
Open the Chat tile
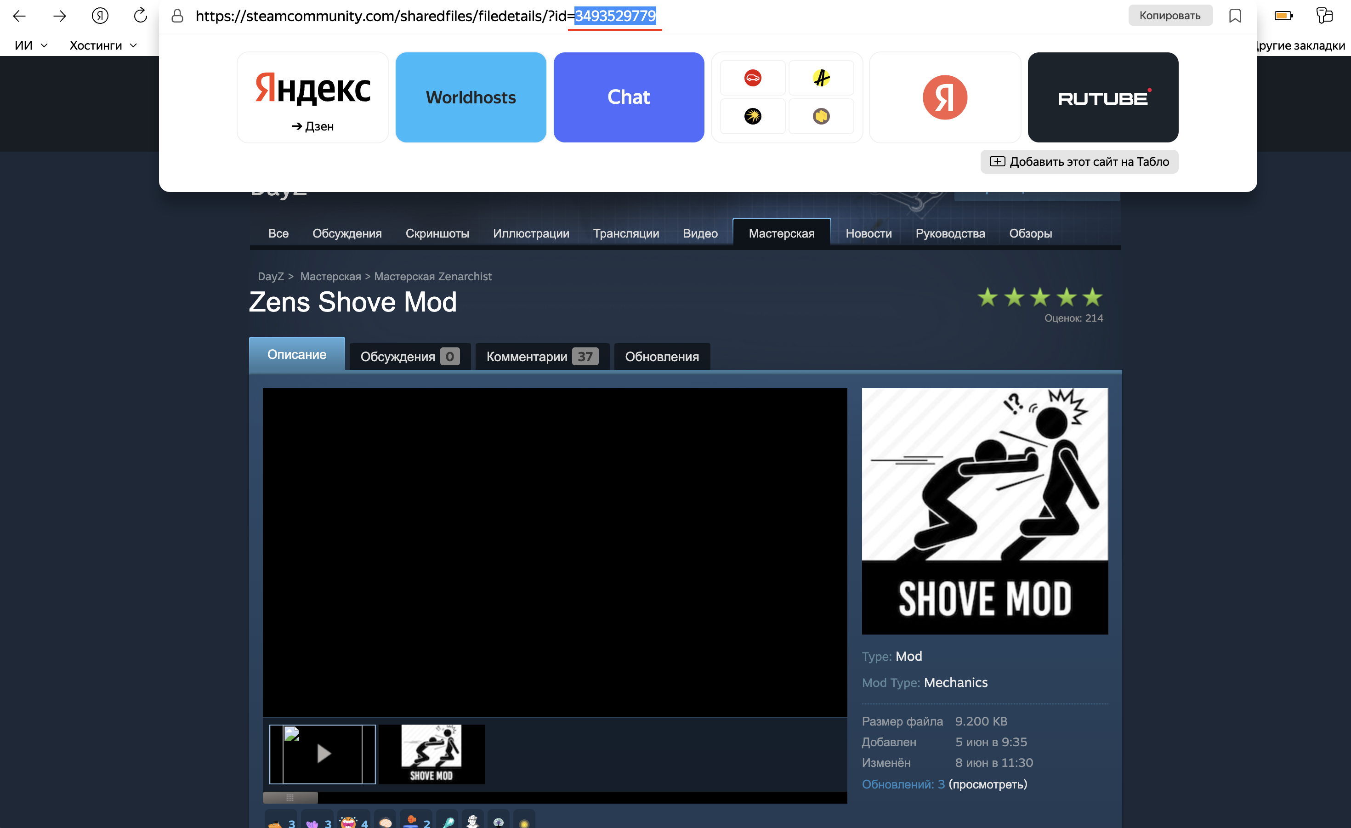(628, 97)
